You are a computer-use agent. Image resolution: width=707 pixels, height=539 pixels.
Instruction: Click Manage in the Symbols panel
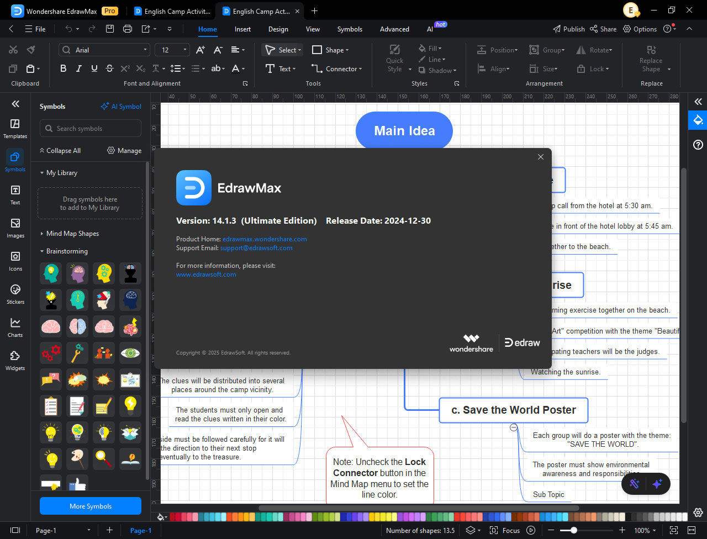tap(124, 150)
